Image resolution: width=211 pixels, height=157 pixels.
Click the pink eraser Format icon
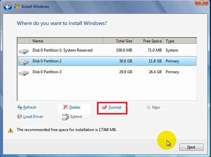pos(104,107)
